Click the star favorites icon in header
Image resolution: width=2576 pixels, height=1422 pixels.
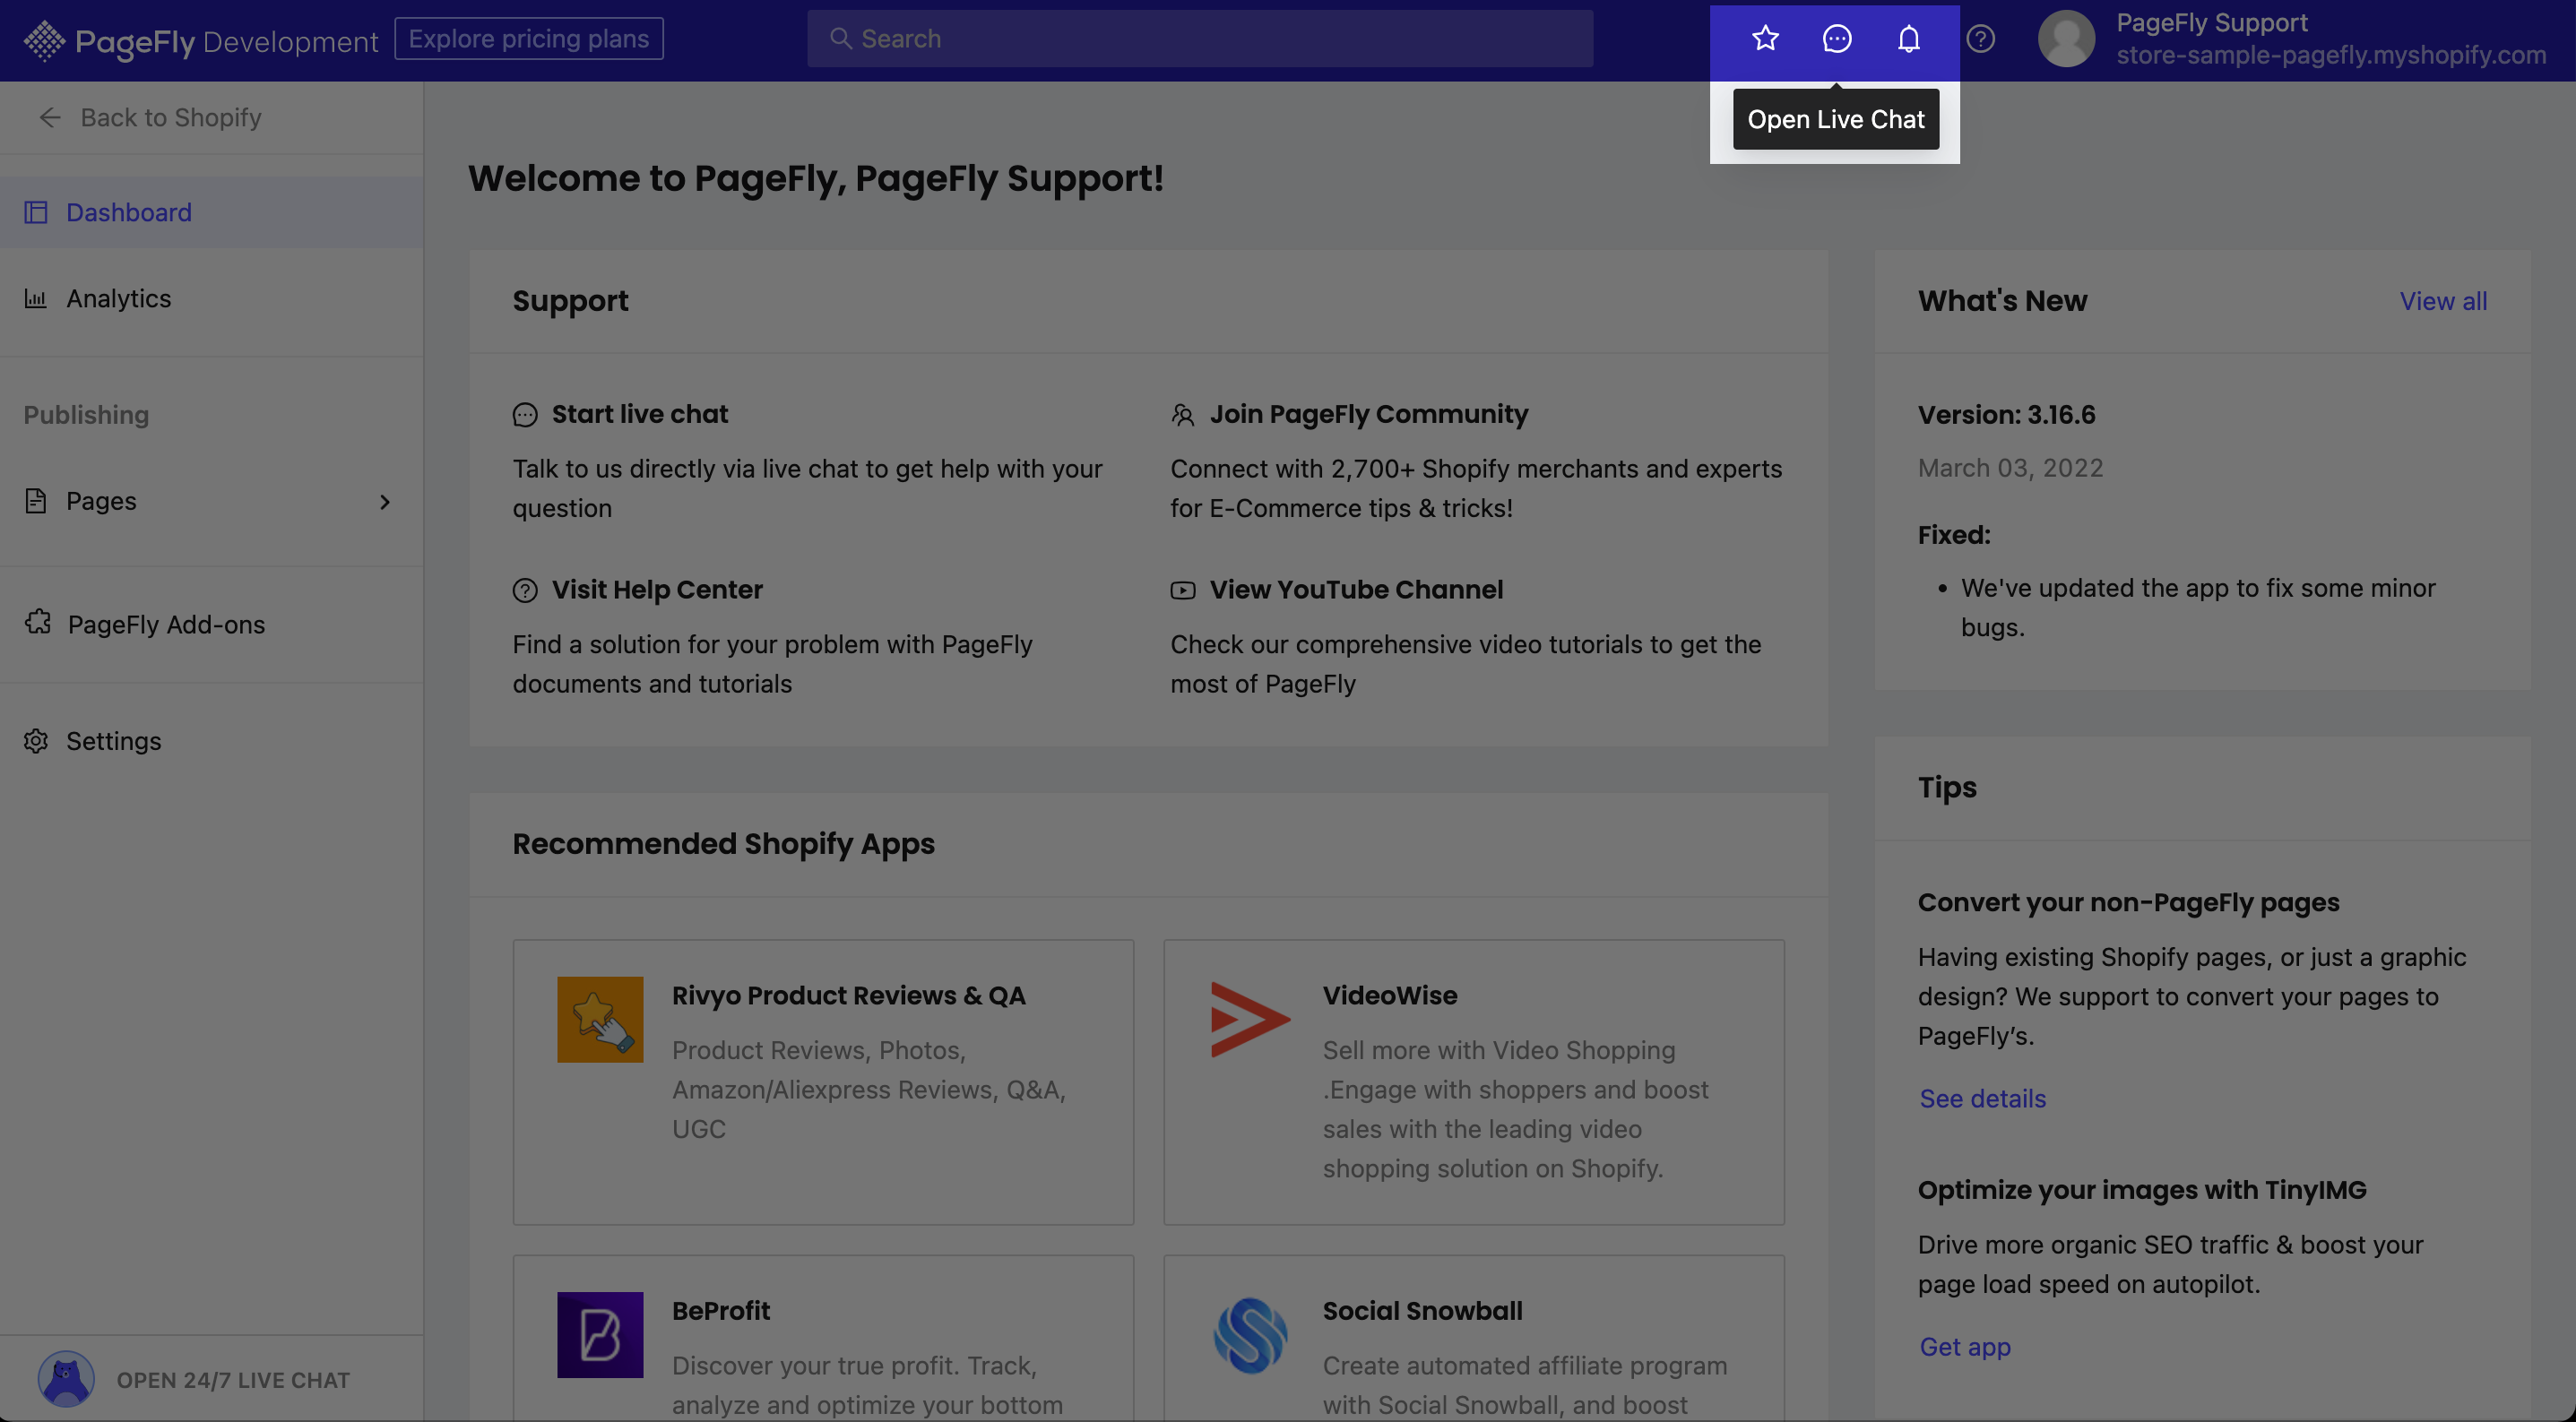coord(1765,38)
